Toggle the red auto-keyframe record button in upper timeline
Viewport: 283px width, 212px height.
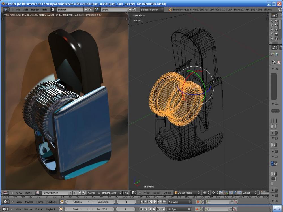198,202
